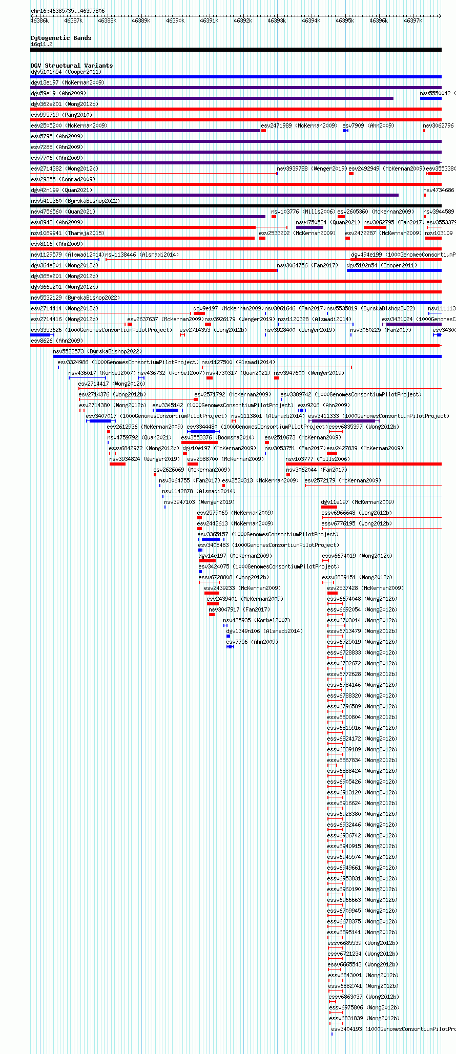Click nsv1120328 (Alsmadi2014) label

coord(315,319)
